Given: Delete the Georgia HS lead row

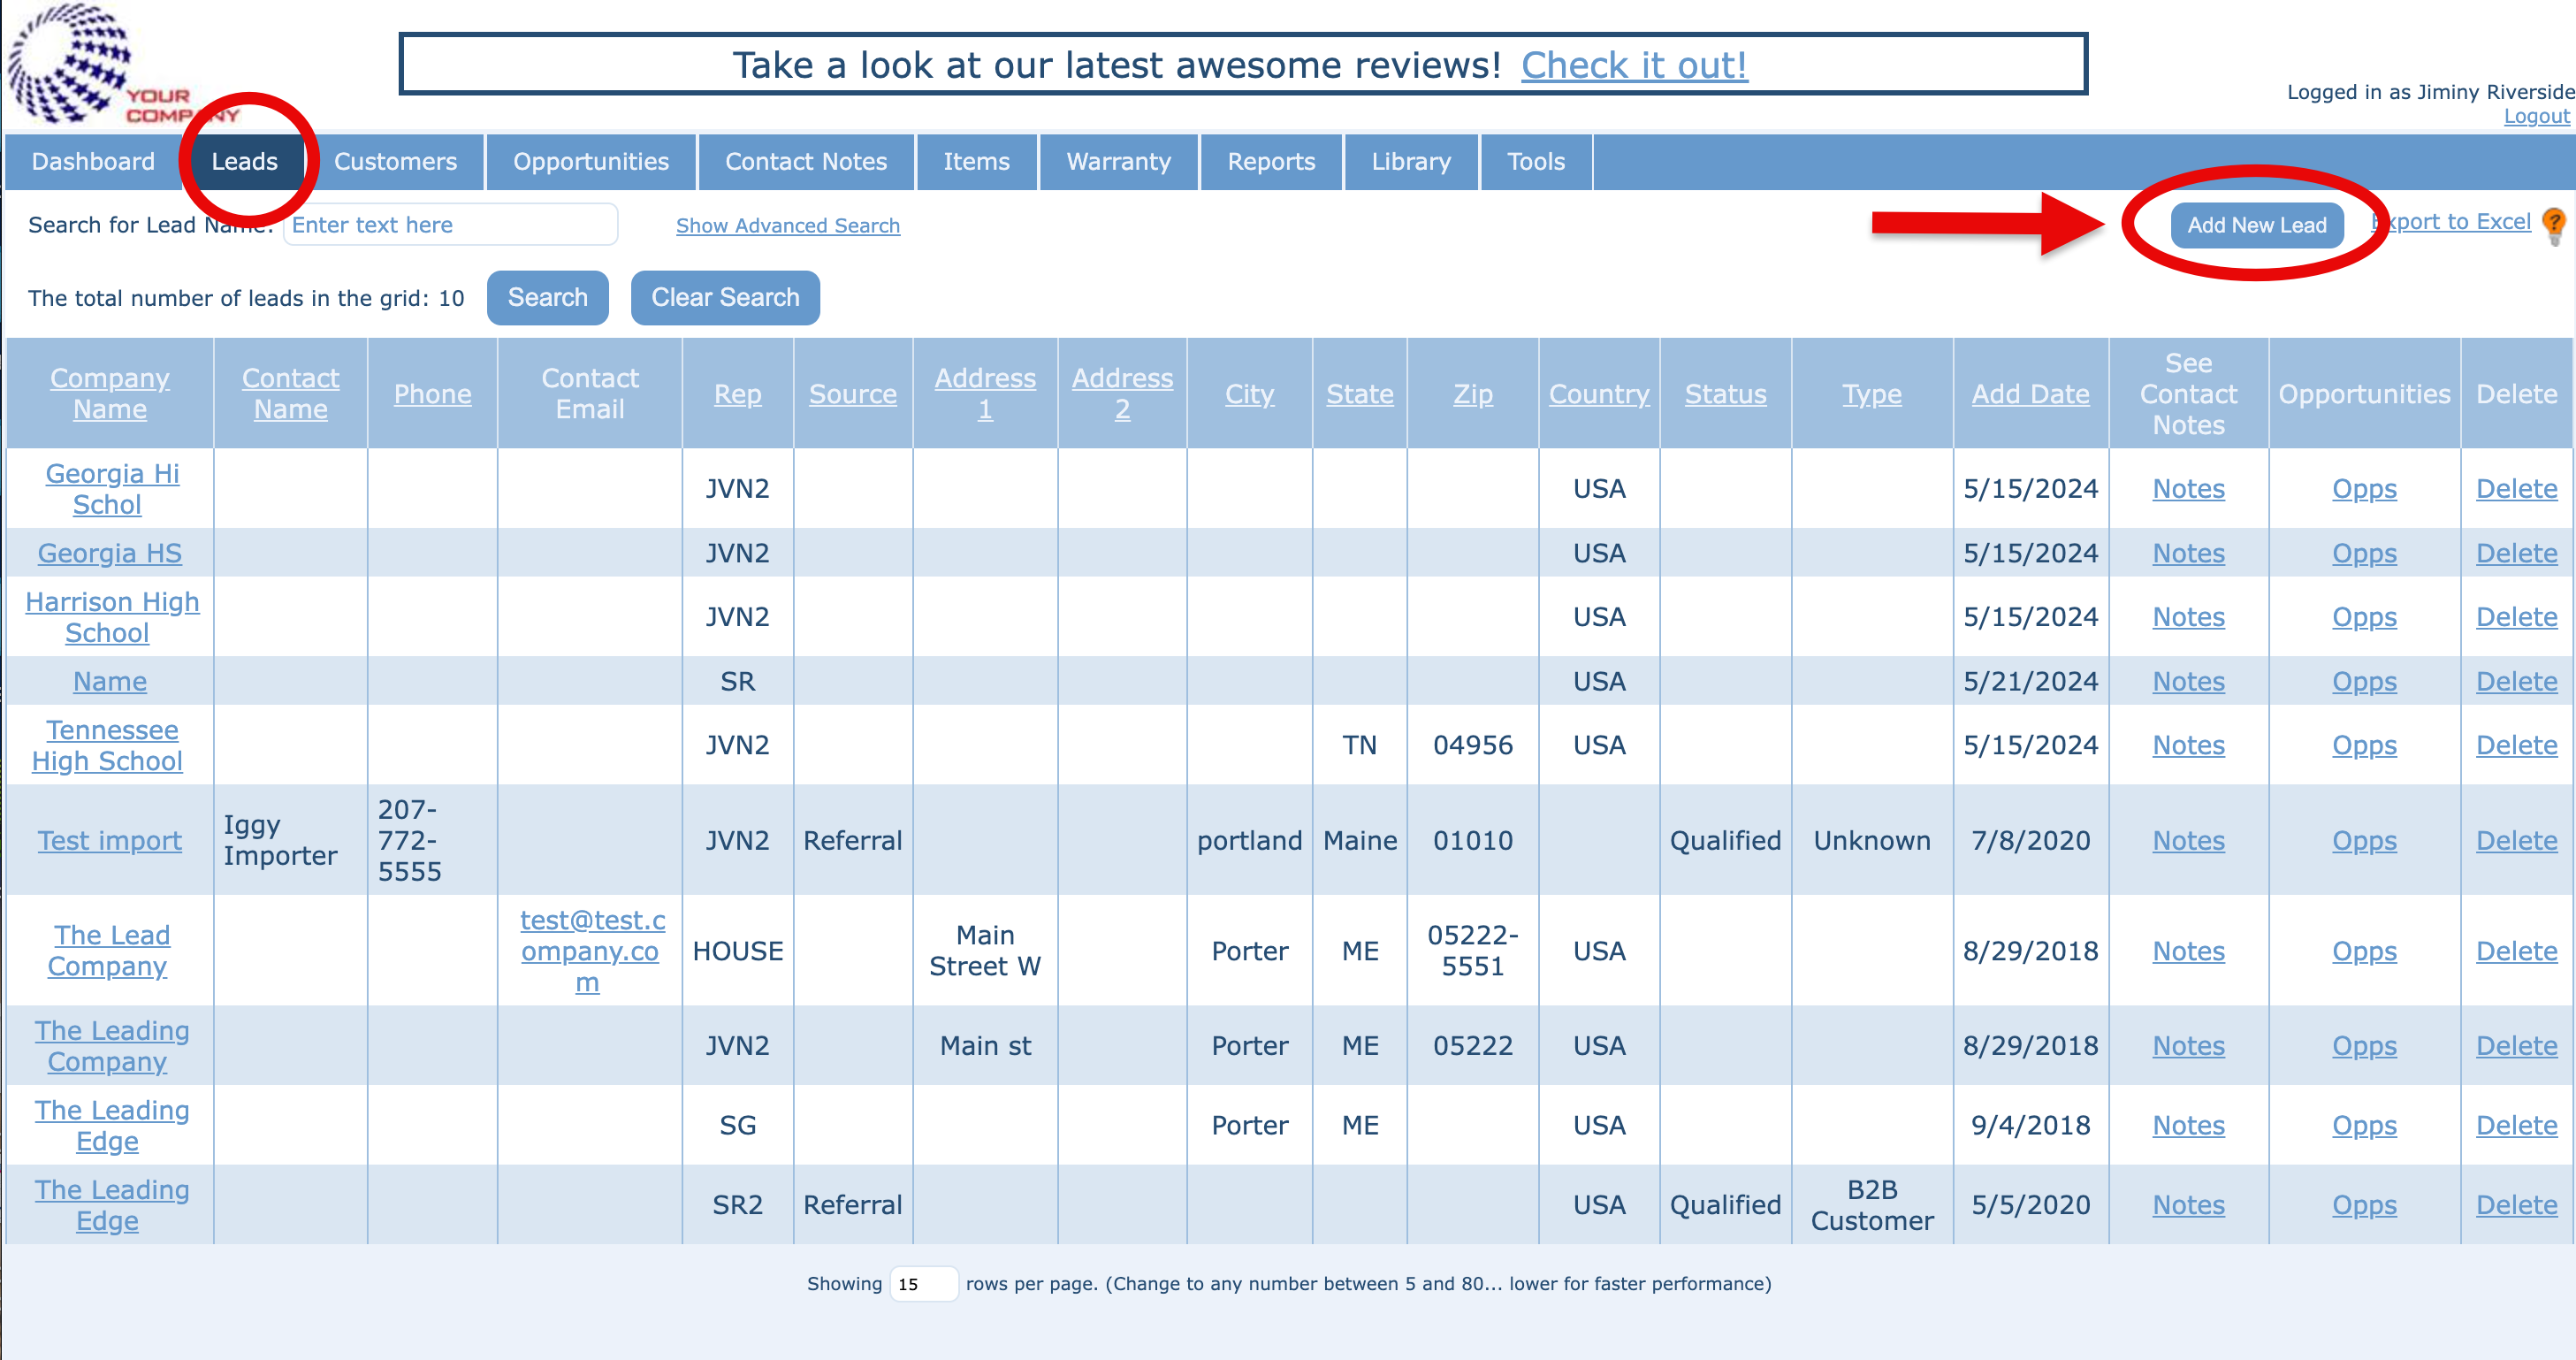Looking at the screenshot, I should click(x=2515, y=553).
